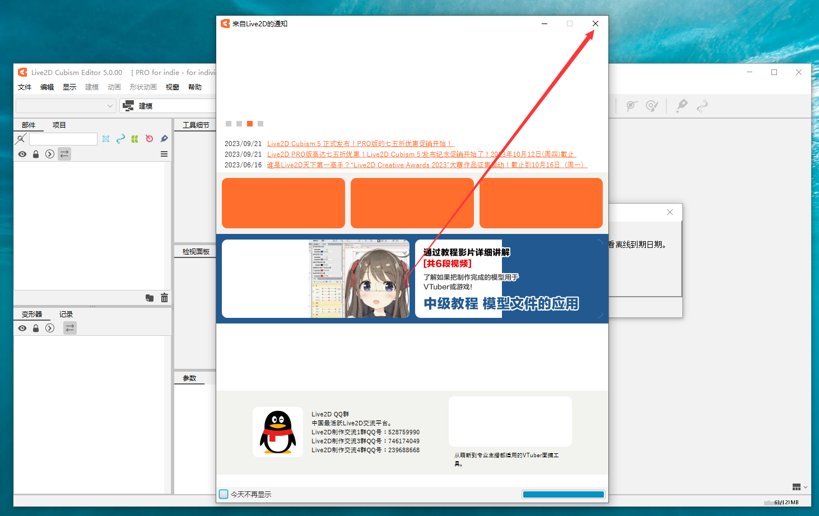This screenshot has width=819, height=516.
Task: Expand arrow beside bottom-right layout icon
Action: 806,487
